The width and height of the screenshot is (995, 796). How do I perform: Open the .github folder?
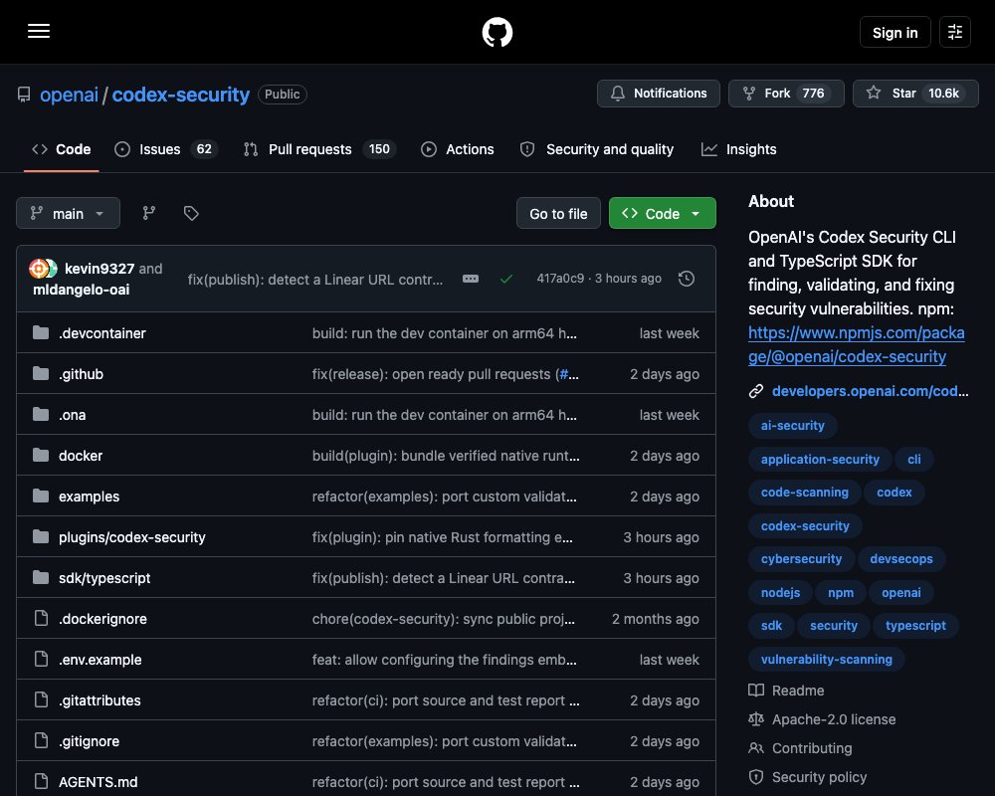coord(82,374)
